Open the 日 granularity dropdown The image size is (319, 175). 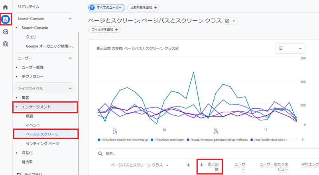pyautogui.click(x=290, y=49)
